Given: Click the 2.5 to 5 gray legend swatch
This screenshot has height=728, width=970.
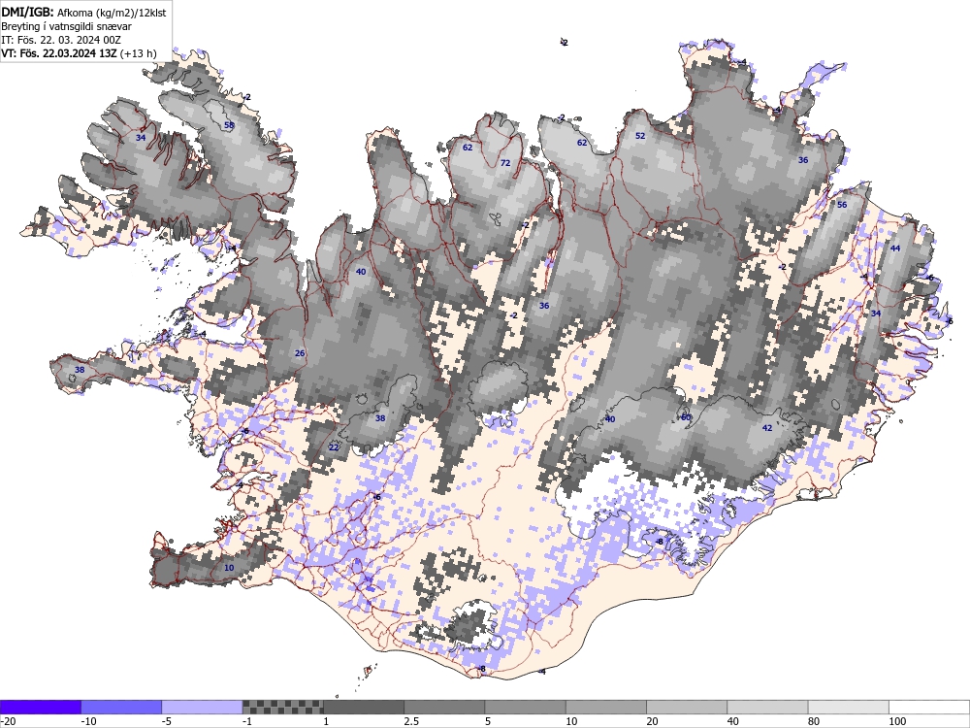Looking at the screenshot, I should (x=444, y=707).
